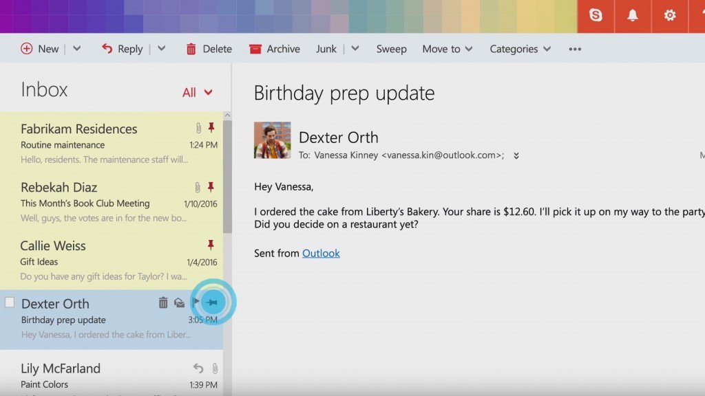Screen dimensions: 705x396
Task: Open Skype from the top bar
Action: click(596, 15)
